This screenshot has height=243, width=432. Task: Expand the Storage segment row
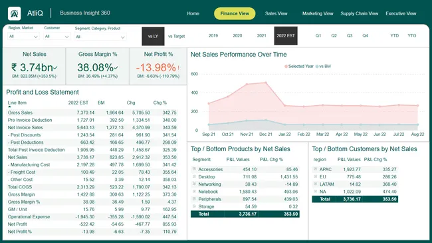point(194,206)
